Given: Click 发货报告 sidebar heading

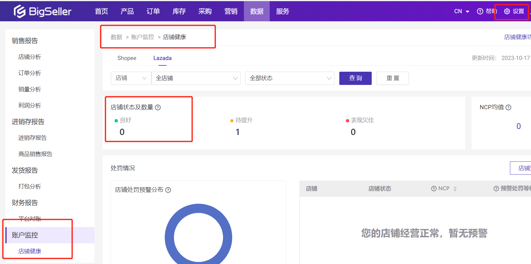Looking at the screenshot, I should point(25,170).
